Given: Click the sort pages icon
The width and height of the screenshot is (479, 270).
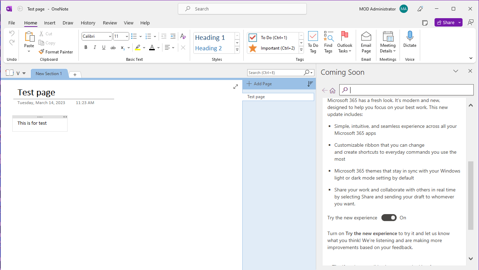Looking at the screenshot, I should point(310,84).
